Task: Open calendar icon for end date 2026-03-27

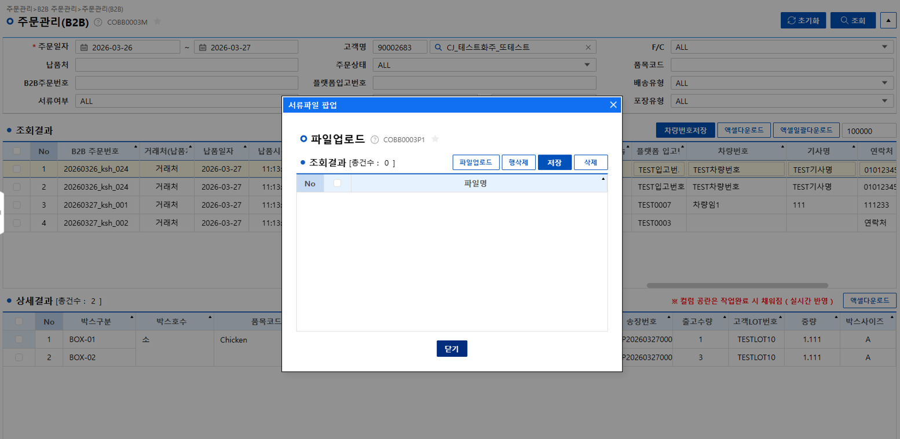Action: (x=203, y=47)
